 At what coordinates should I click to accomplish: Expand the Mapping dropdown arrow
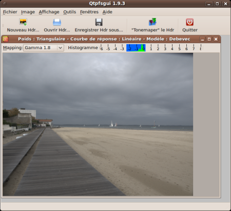click(x=60, y=48)
